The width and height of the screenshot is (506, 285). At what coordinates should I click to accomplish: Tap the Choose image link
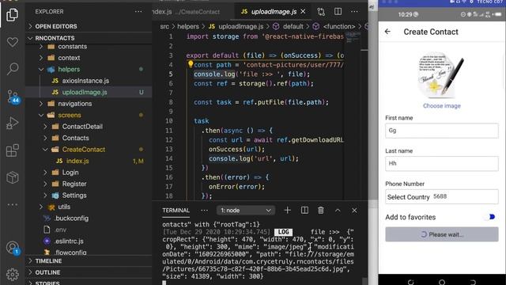[x=441, y=105]
